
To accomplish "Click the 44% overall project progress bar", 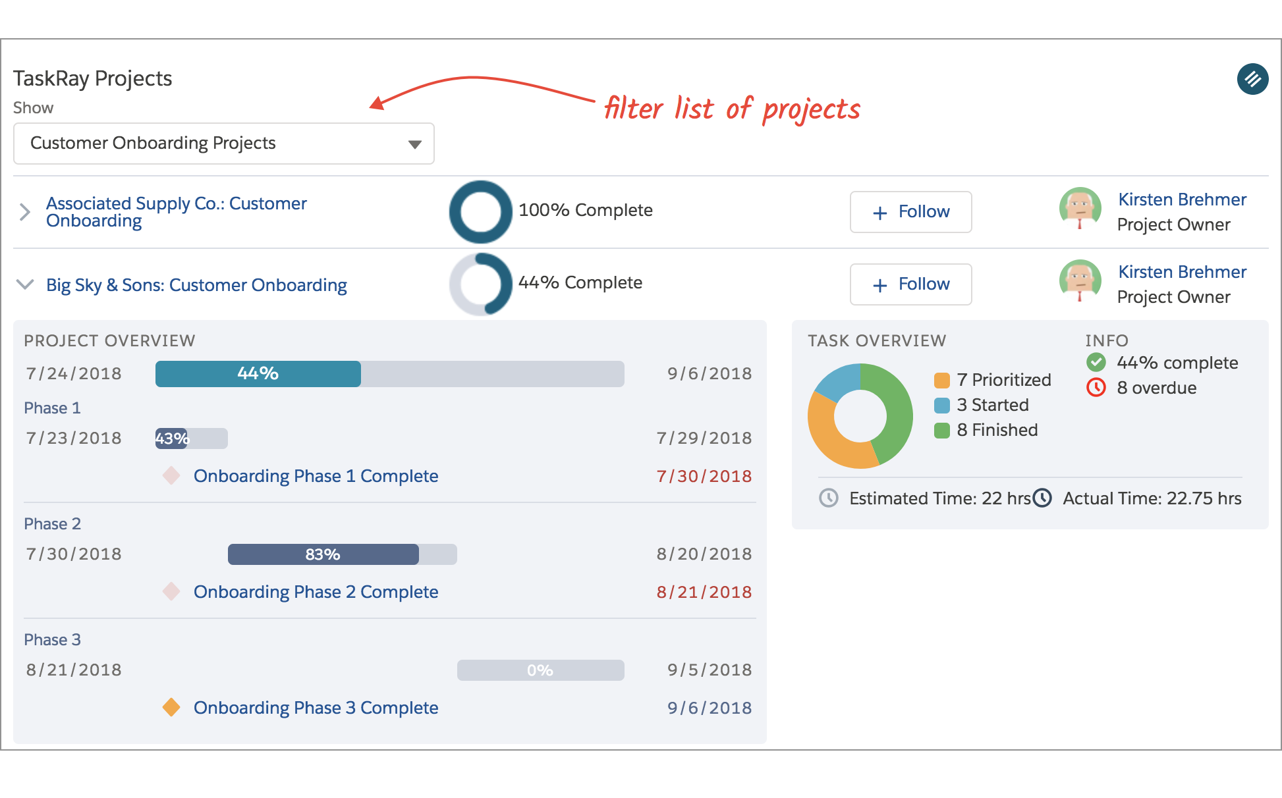I will (x=389, y=374).
